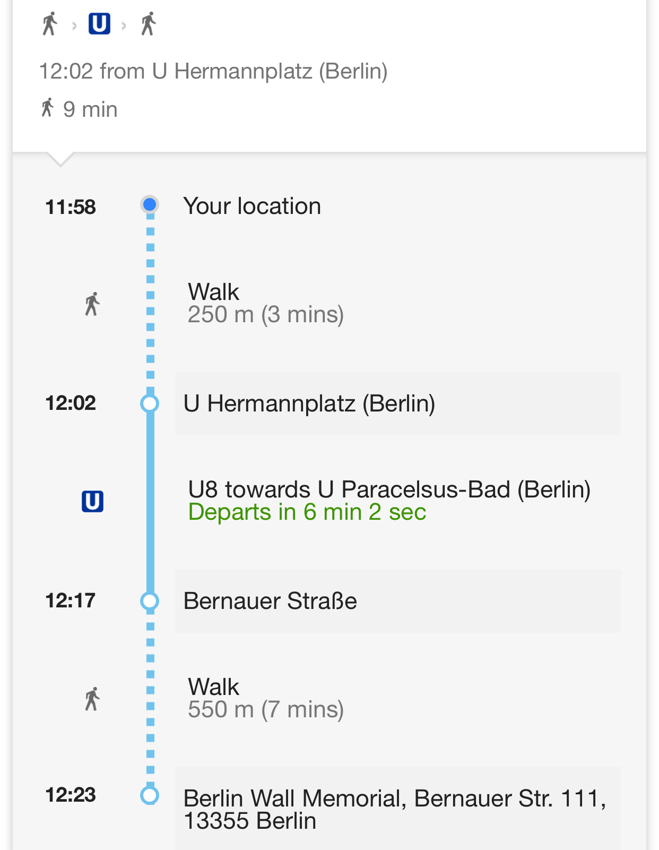Expand the "Walk 250 m (3 mins)" step
659x850 pixels.
[x=266, y=303]
